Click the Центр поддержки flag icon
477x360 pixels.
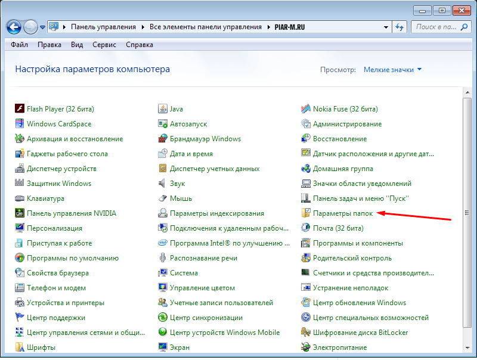coord(20,317)
